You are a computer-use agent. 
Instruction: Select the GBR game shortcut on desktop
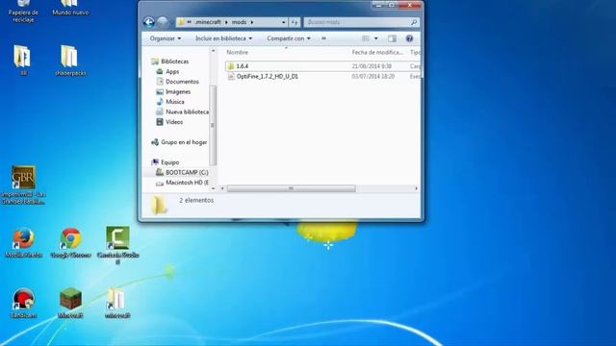point(23,185)
